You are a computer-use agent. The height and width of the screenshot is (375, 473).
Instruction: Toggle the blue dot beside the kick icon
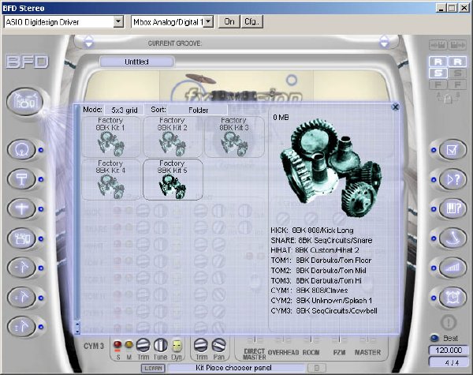coord(41,150)
